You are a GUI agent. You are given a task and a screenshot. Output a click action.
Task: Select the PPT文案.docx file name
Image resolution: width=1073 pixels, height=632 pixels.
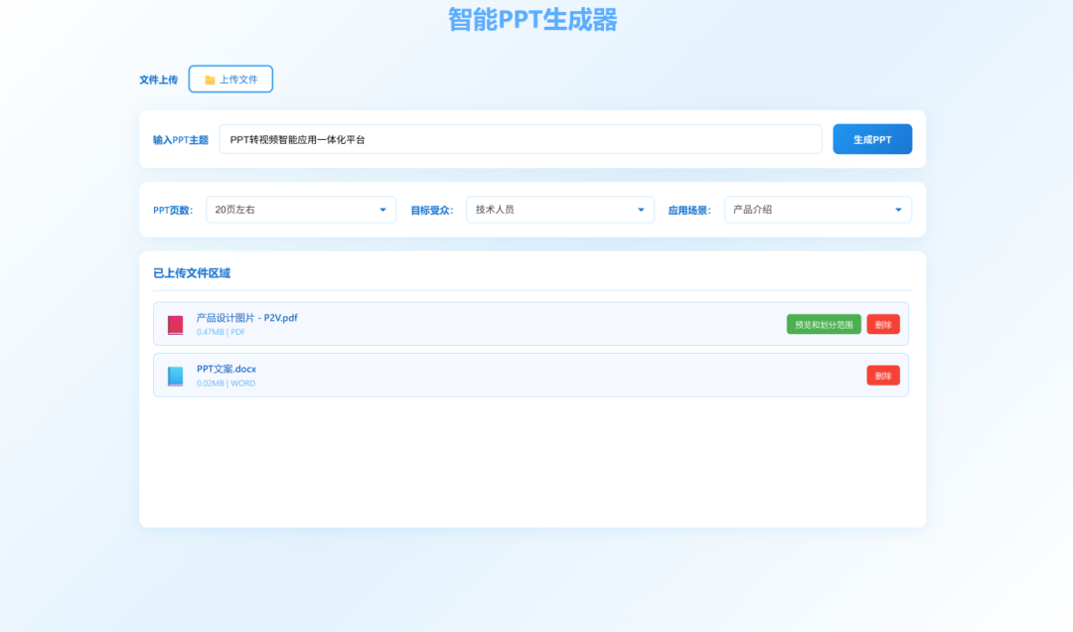pos(227,369)
